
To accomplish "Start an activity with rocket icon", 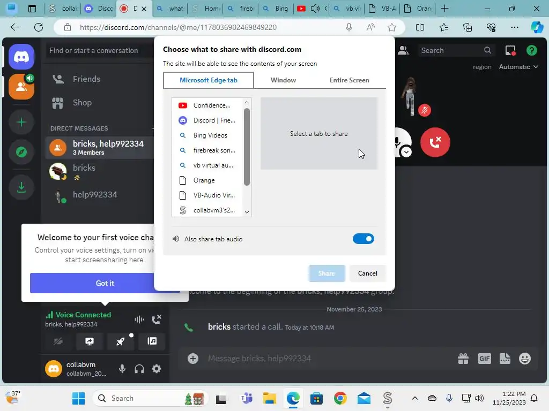I will click(121, 341).
